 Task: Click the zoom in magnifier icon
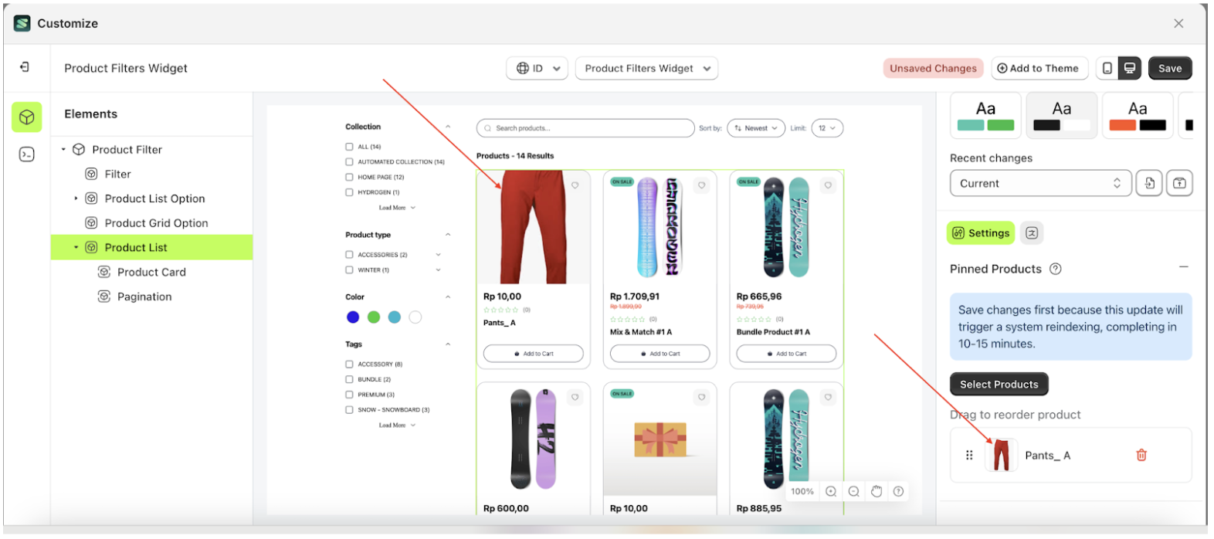coord(831,492)
